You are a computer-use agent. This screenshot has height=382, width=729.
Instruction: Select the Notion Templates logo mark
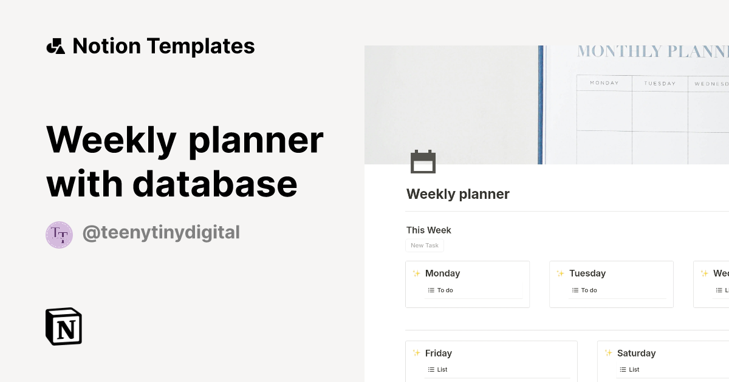[55, 45]
